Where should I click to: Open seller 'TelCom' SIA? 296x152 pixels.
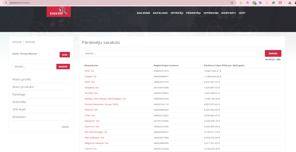pos(91,110)
